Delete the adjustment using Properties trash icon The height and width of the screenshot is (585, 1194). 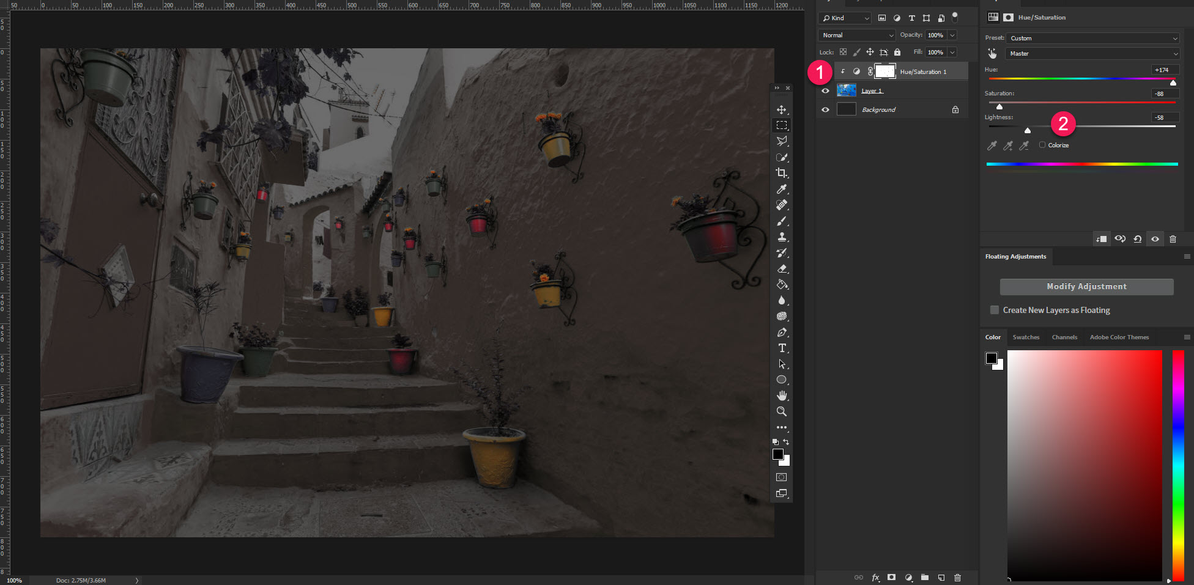[x=1173, y=239]
